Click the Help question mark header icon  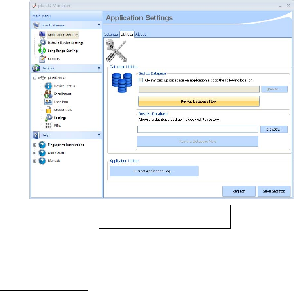point(36,135)
